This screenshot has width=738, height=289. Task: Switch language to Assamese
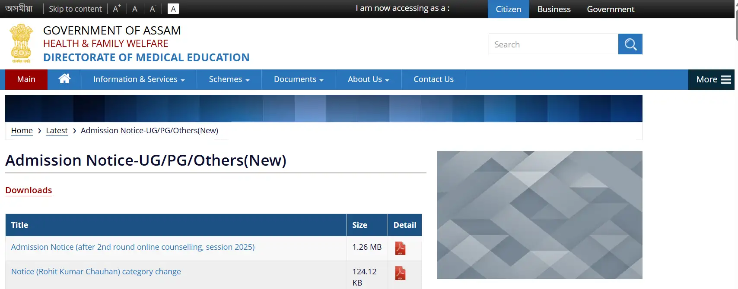point(19,9)
